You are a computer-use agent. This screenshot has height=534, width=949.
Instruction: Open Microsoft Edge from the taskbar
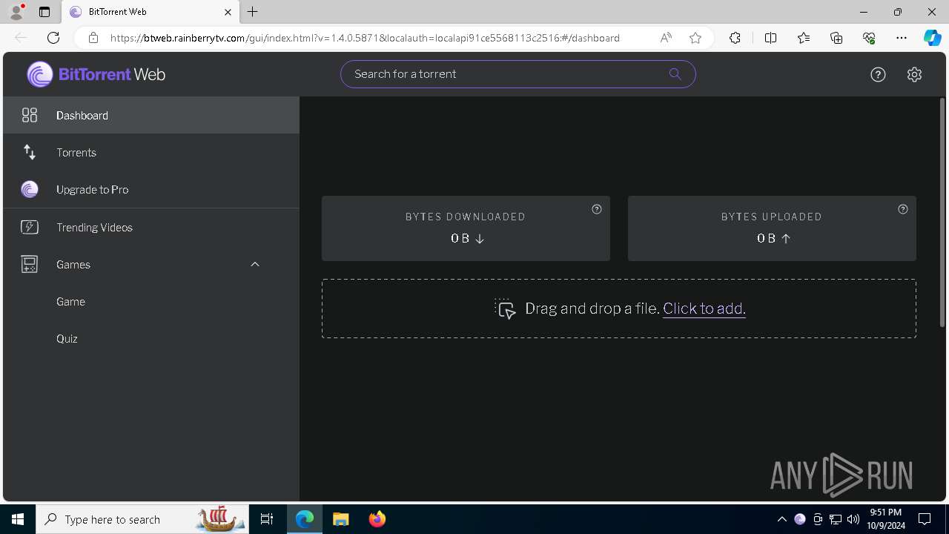click(305, 519)
